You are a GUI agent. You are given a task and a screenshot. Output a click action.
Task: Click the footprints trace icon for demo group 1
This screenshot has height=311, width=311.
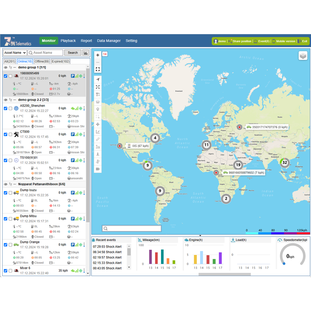coord(10,67)
